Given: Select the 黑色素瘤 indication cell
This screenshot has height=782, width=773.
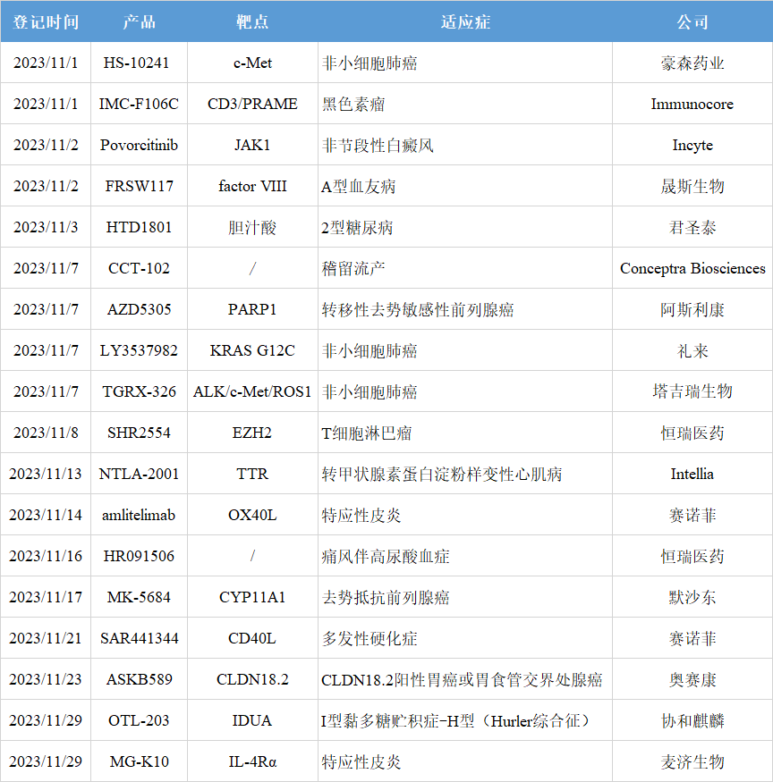Looking at the screenshot, I should point(353,105).
